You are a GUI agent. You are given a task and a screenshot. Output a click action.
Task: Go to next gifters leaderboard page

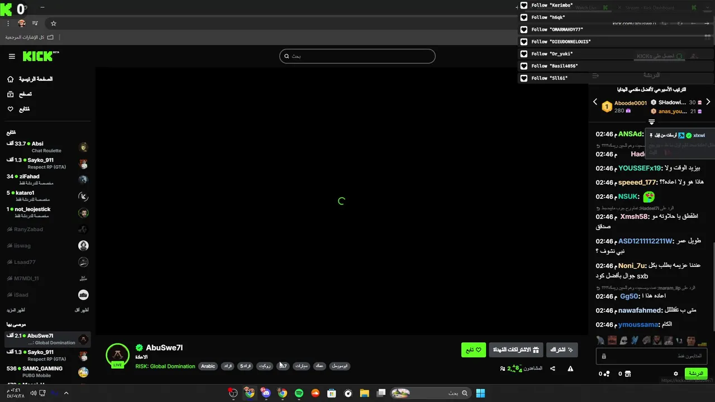708,102
